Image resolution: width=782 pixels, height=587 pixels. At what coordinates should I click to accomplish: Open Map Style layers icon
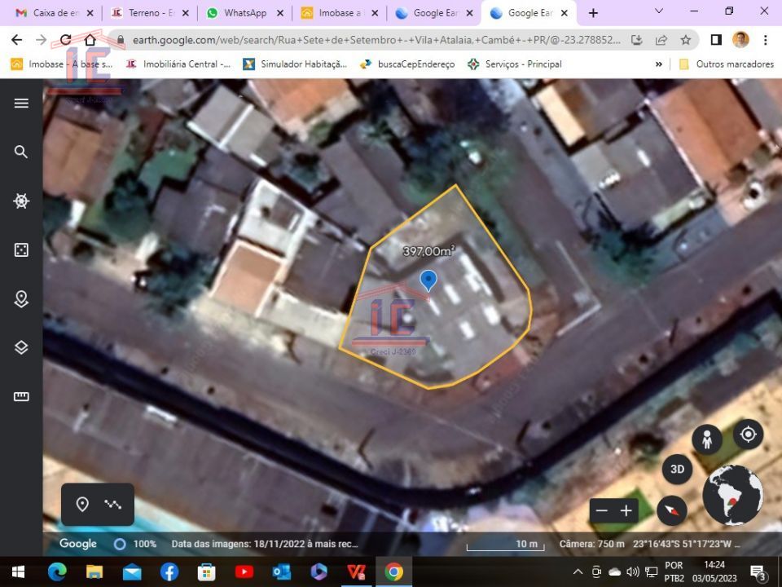coord(21,347)
